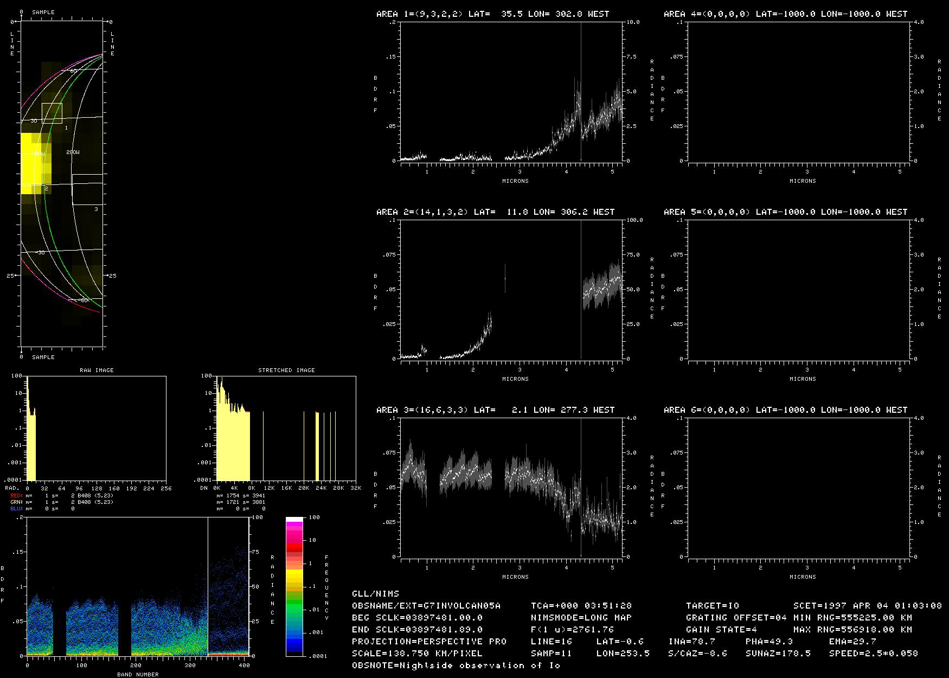Image resolution: width=949 pixels, height=678 pixels.
Task: Click the yellow segment of the frequency color bar
Action: tap(294, 575)
